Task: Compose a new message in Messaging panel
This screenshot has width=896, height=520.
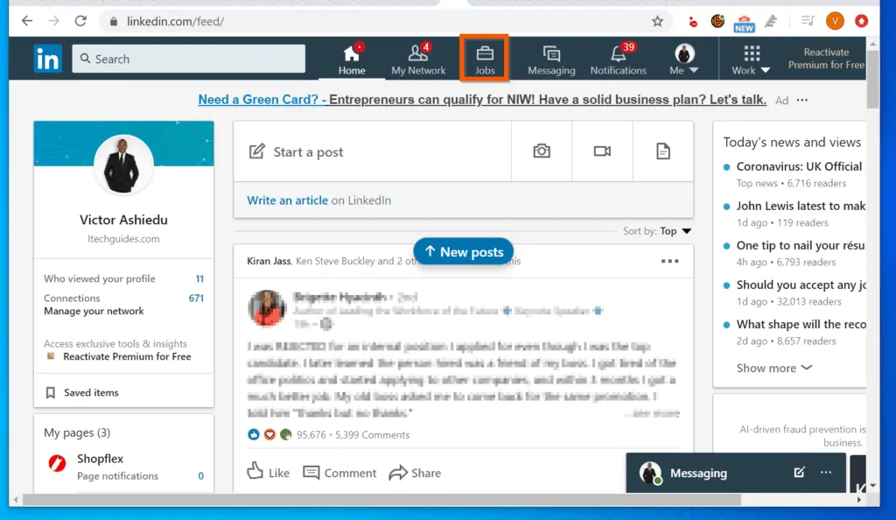Action: 798,472
